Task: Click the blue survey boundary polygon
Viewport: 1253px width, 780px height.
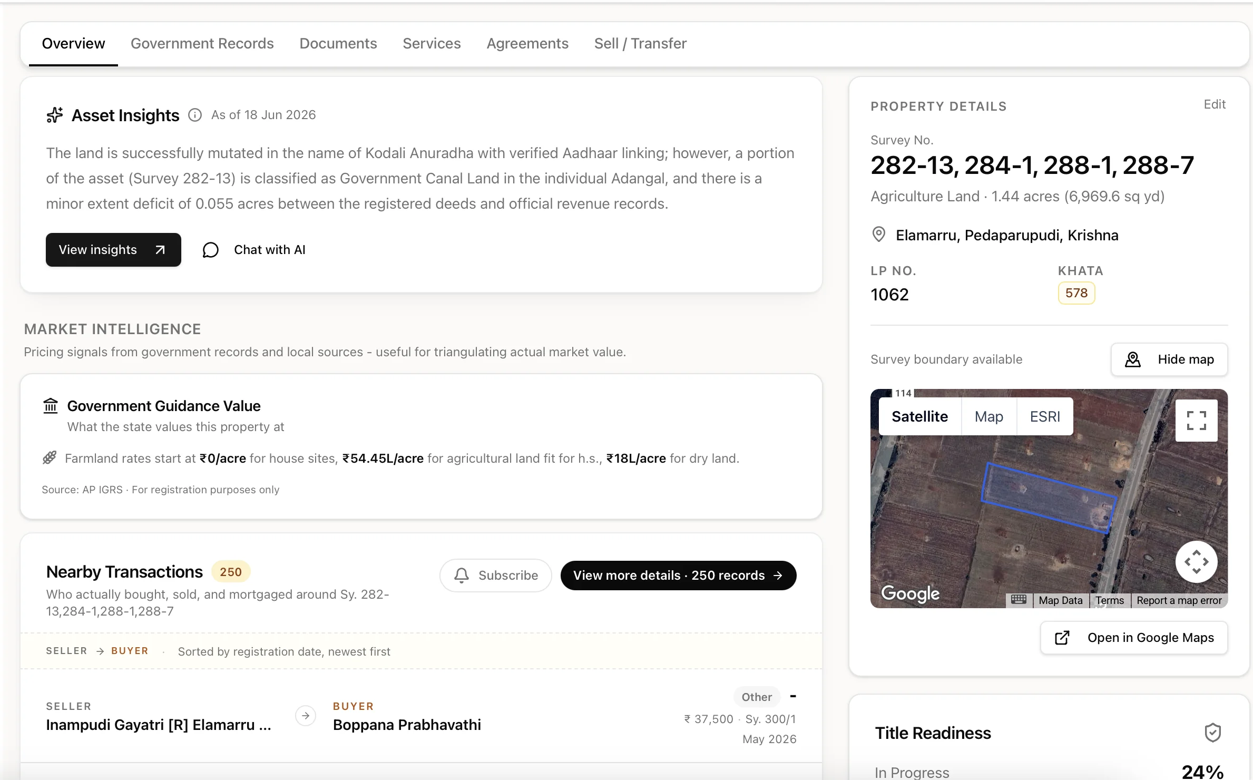Action: point(1049,498)
